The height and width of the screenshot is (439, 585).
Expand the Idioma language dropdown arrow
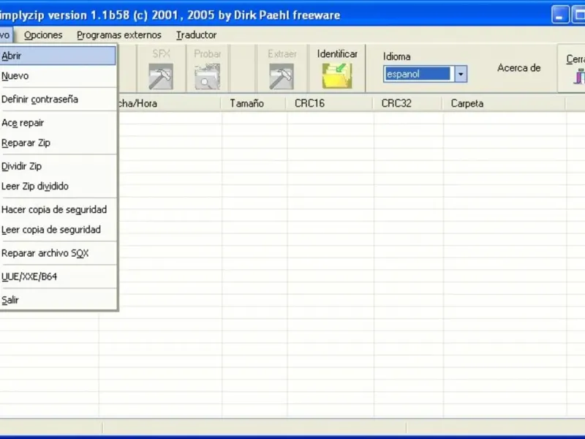click(x=461, y=74)
